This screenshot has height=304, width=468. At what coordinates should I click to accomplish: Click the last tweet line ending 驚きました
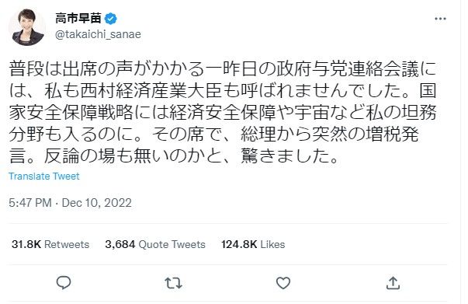(174, 156)
